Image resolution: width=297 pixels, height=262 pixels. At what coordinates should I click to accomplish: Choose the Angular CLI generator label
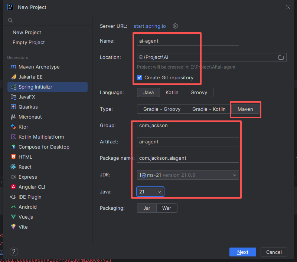click(32, 187)
